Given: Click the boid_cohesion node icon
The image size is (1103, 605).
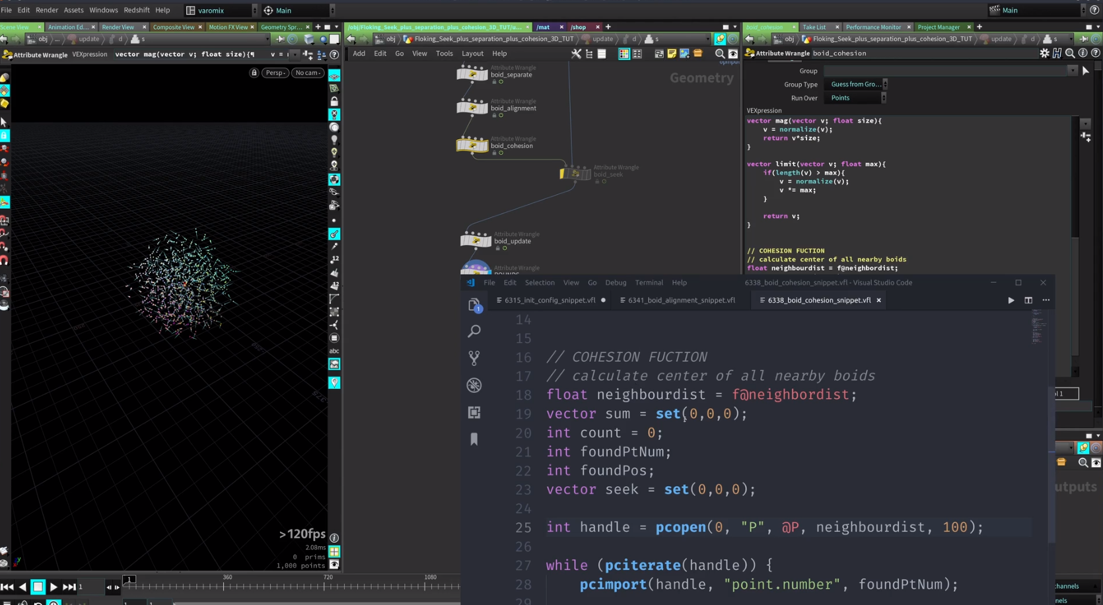Looking at the screenshot, I should tap(472, 145).
